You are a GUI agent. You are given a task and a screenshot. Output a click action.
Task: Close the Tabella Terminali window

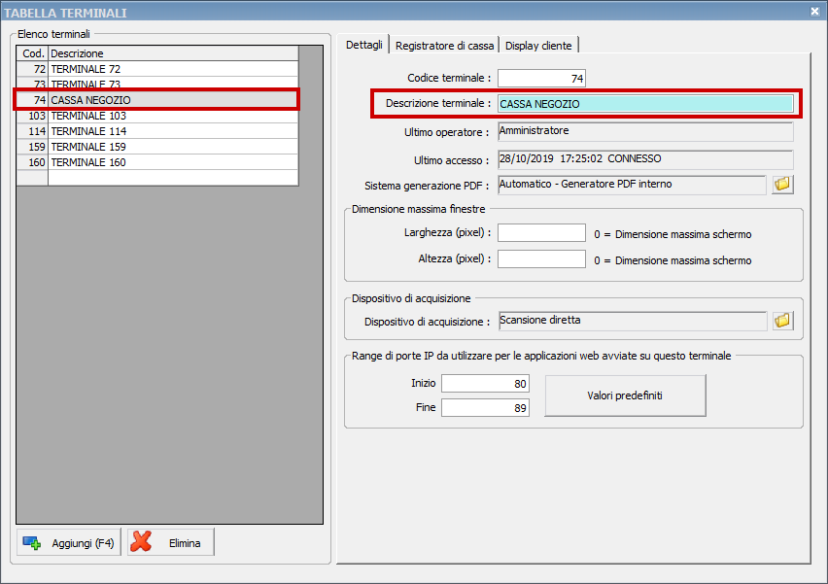tap(814, 11)
